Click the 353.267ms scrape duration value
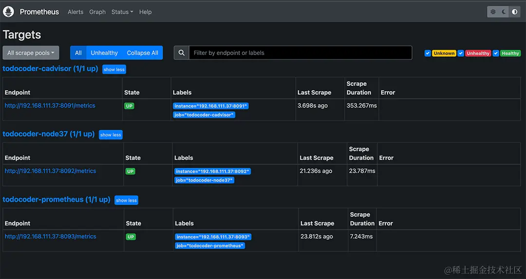 point(361,105)
